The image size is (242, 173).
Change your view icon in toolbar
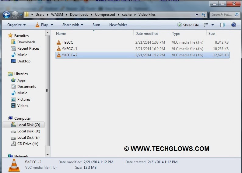point(206,25)
